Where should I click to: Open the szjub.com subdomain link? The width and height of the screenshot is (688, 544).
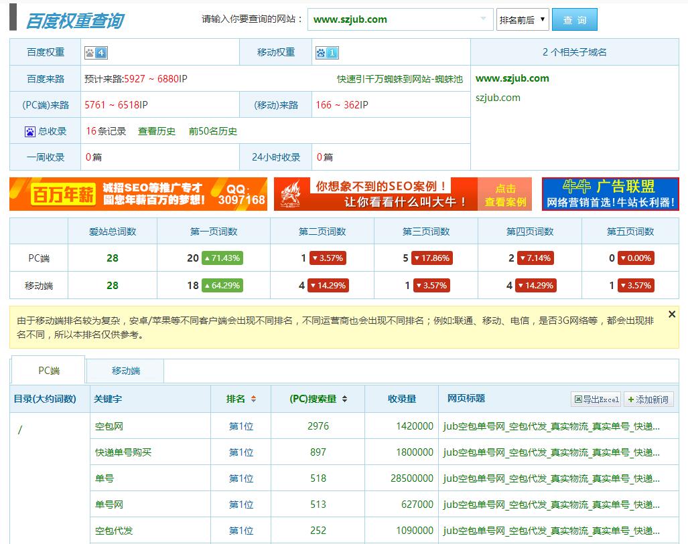(x=498, y=98)
